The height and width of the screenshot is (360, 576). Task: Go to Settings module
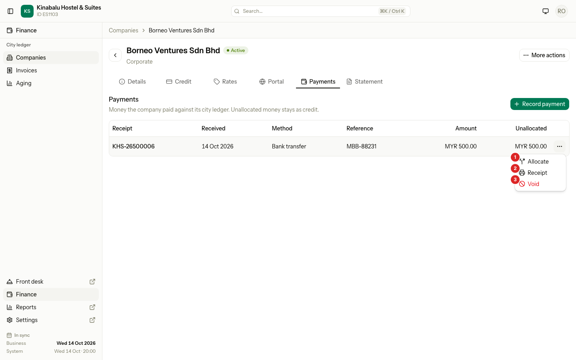pyautogui.click(x=51, y=320)
